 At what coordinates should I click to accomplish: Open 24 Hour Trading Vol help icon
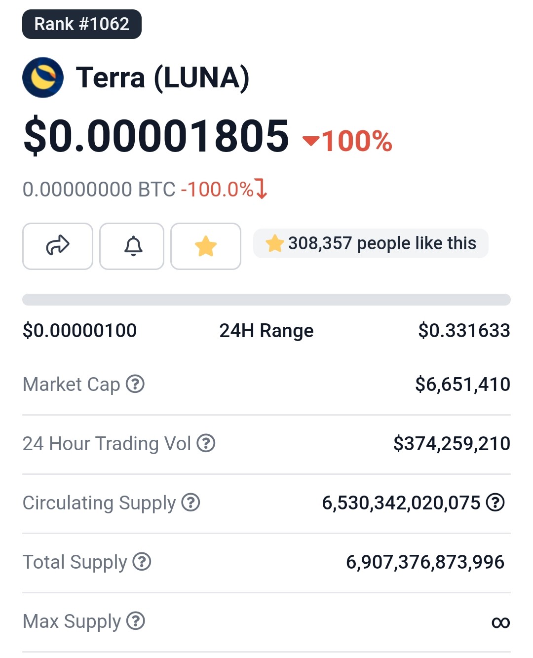tap(206, 443)
